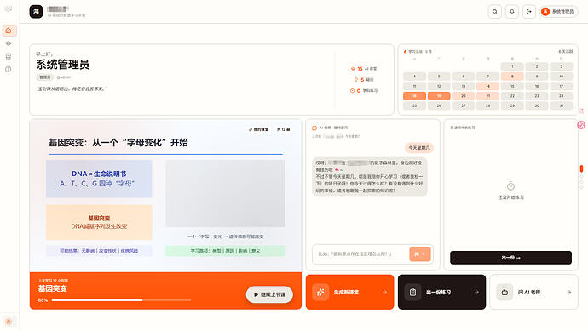Click the clipboard icon on 出一份练习 card
Screen dimensions: 588x330
pyautogui.click(x=412, y=293)
